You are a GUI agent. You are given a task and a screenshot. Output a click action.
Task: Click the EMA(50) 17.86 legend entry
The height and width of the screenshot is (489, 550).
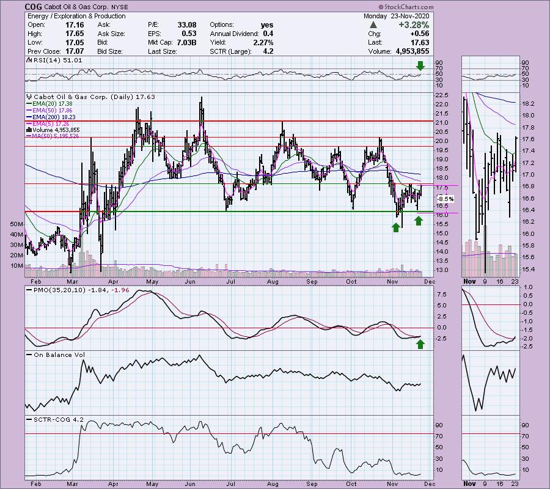(53, 111)
